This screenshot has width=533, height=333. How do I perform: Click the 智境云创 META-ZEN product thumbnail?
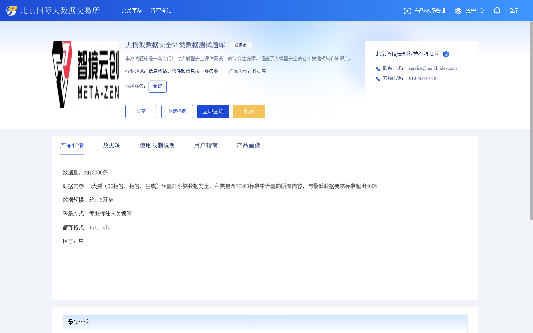coord(85,75)
